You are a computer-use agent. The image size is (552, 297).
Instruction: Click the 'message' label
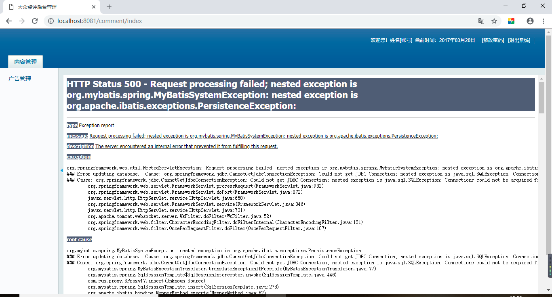tap(77, 136)
